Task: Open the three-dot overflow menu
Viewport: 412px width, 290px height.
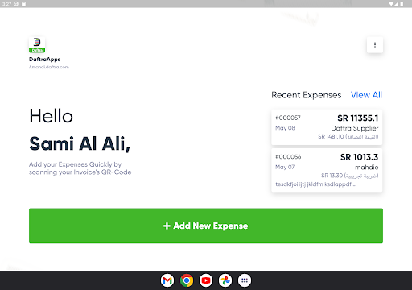Action: point(375,45)
